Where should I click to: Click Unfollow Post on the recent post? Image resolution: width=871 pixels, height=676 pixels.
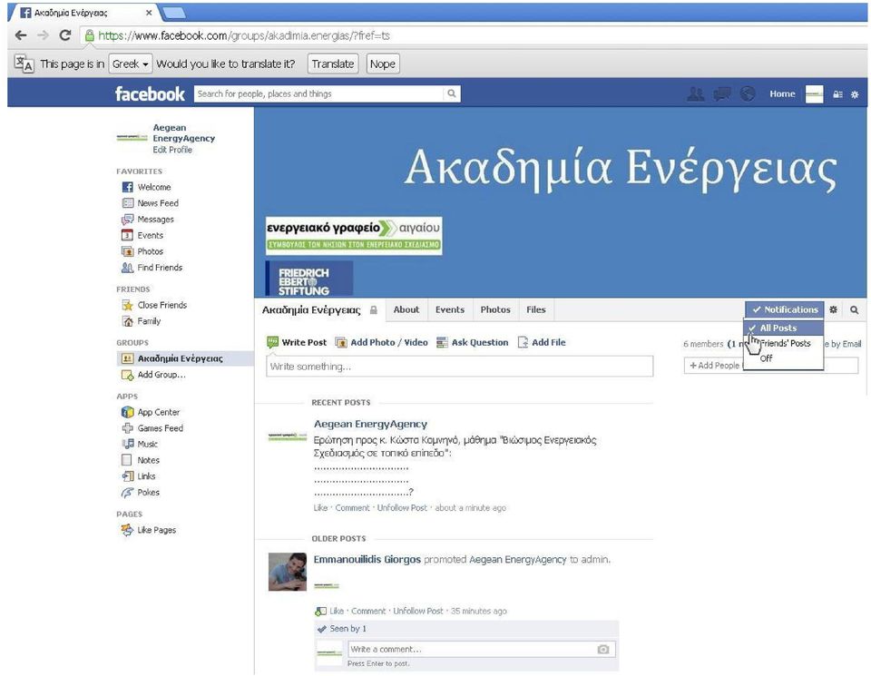402,508
